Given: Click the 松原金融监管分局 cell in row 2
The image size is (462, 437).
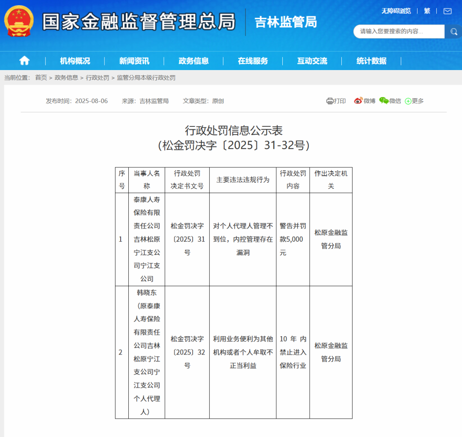Looking at the screenshot, I should click(331, 352).
